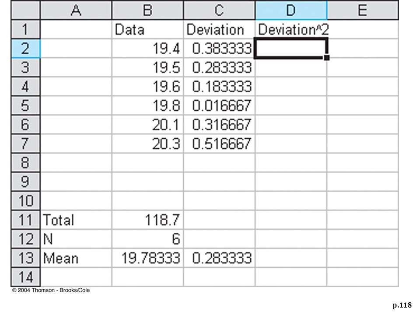Image resolution: width=420 pixels, height=315 pixels.
Task: Select cell containing 20.3
Action: [147, 143]
